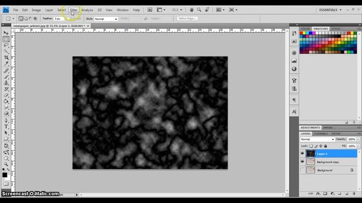Select the Move tool
The image size is (362, 203).
point(6,33)
